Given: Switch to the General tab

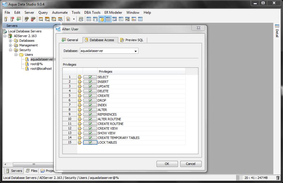Looking at the screenshot, I should [x=70, y=40].
